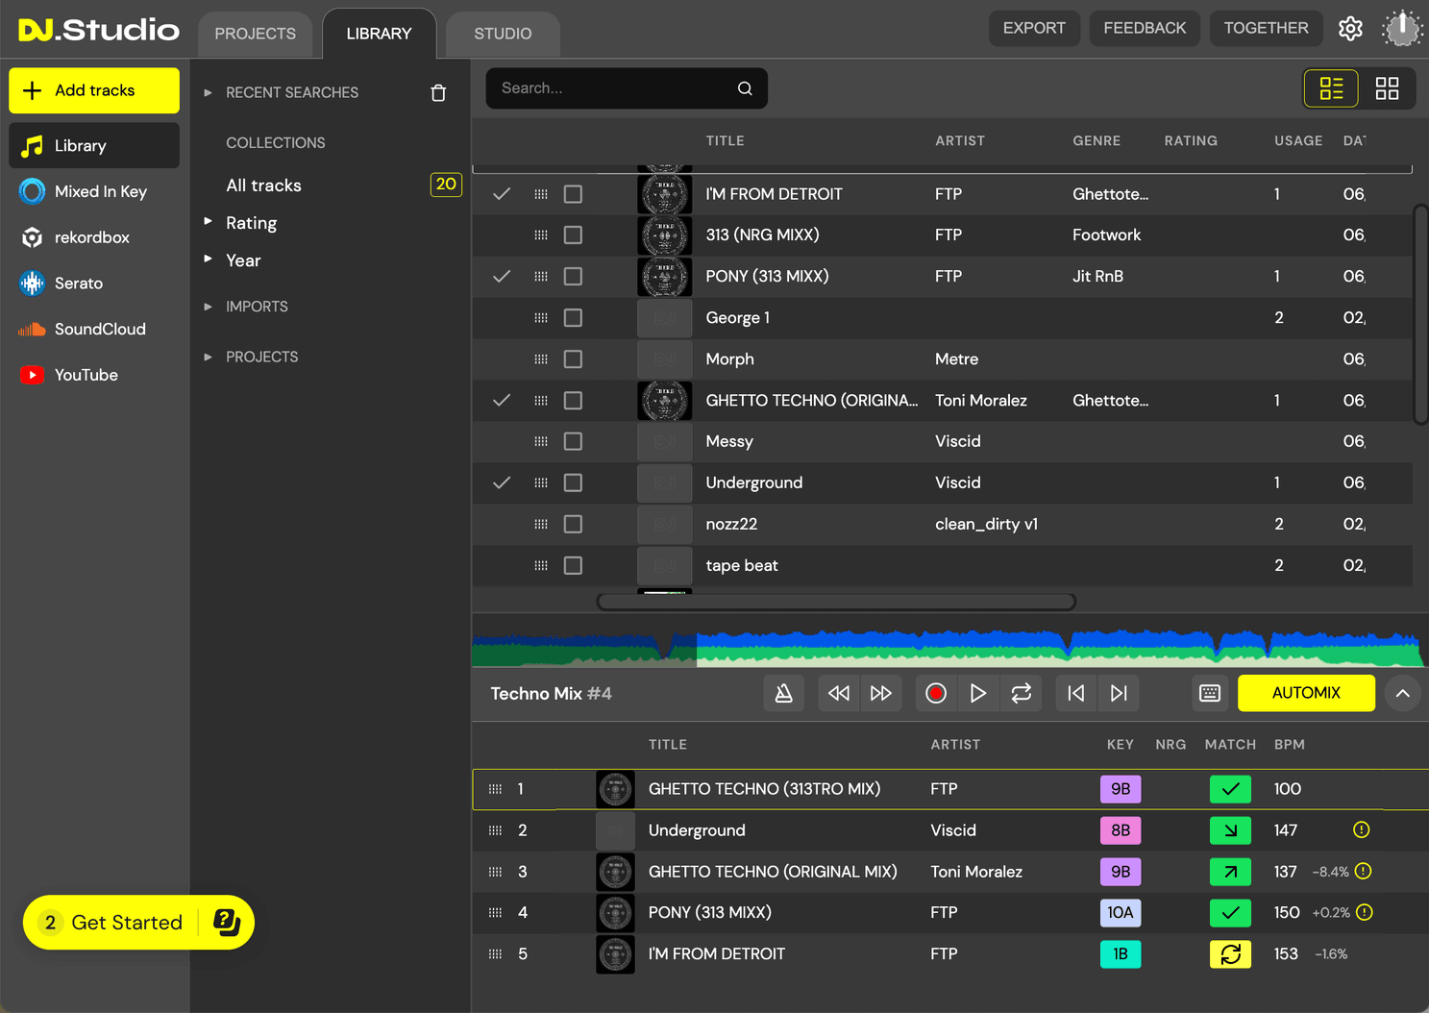Tick the checkbox for 313 (NRG MIXX)
The width and height of the screenshot is (1429, 1013).
click(x=573, y=235)
